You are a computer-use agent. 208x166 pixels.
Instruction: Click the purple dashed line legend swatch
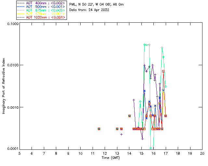pyautogui.click(x=21, y=3)
